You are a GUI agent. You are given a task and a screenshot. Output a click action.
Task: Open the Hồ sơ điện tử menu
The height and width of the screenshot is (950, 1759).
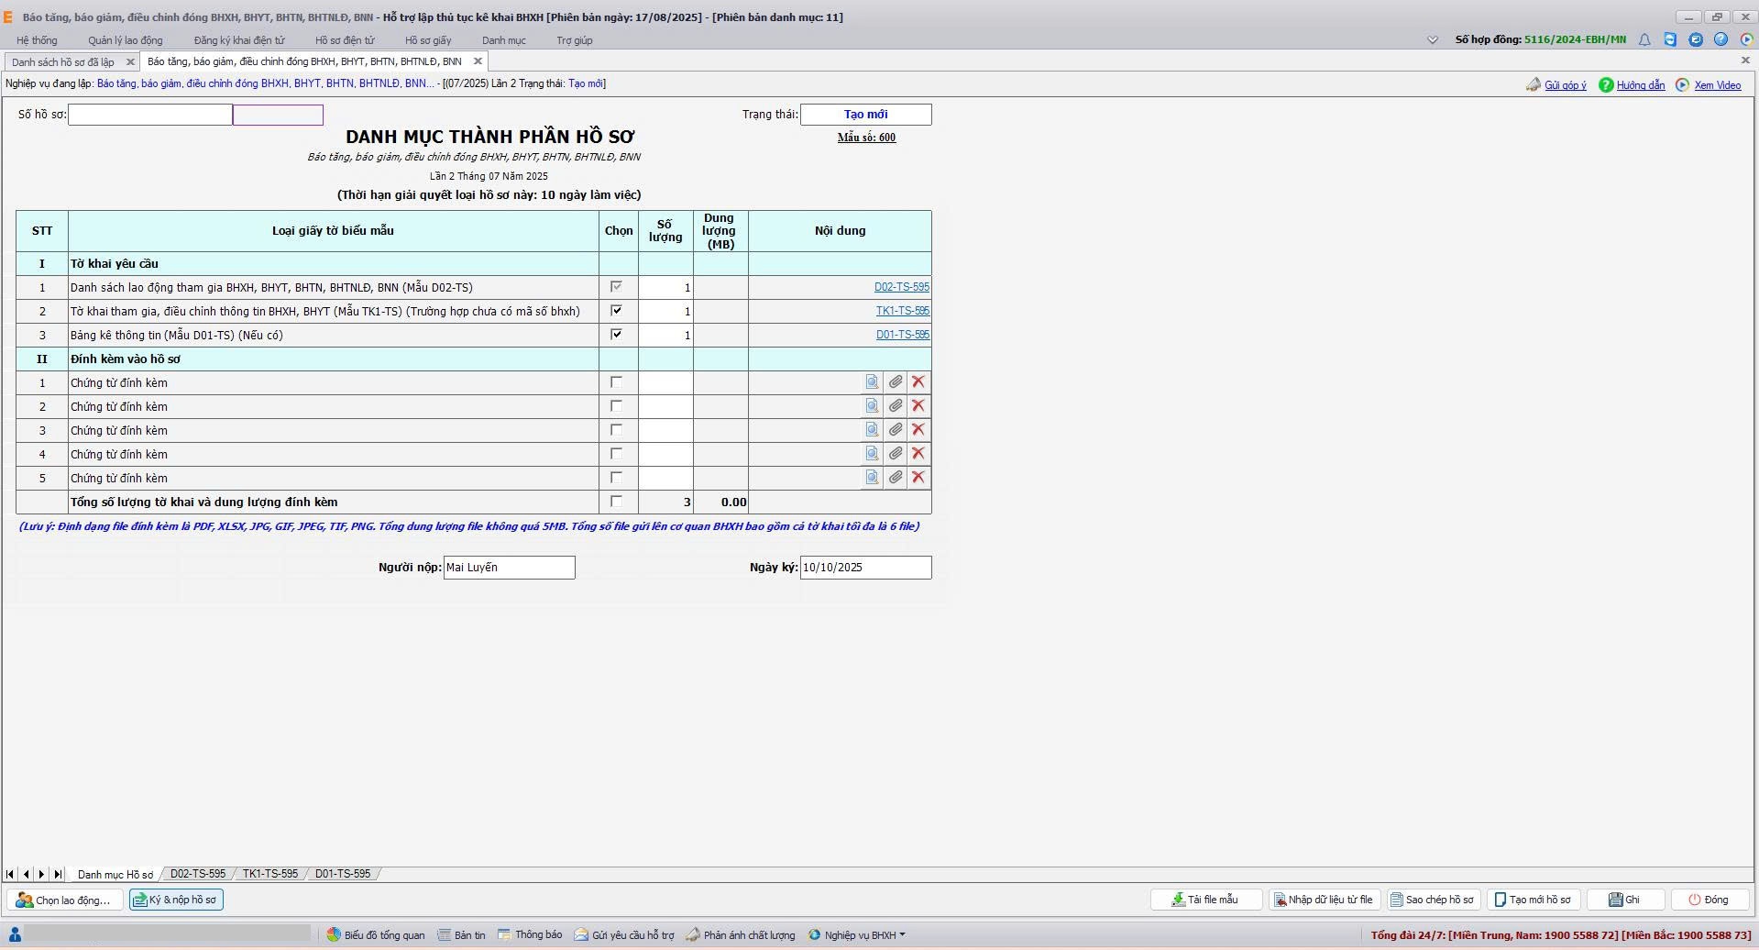[345, 40]
